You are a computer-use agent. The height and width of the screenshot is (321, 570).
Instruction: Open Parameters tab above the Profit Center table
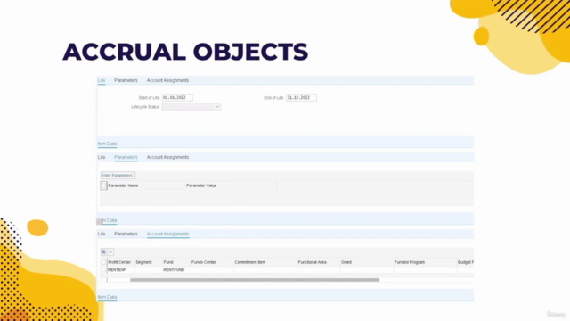(126, 234)
